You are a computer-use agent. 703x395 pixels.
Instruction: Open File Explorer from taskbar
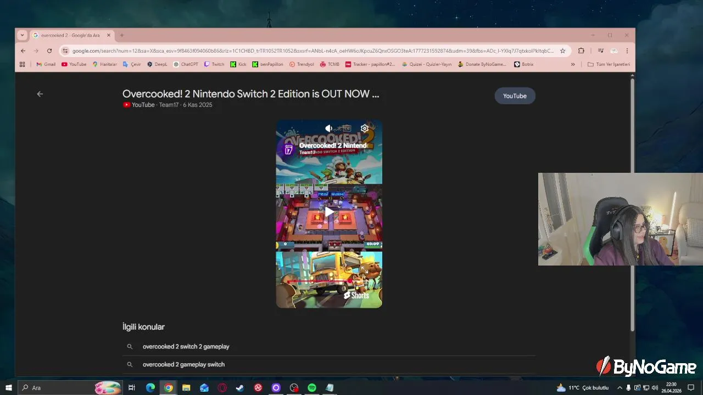[x=186, y=388]
